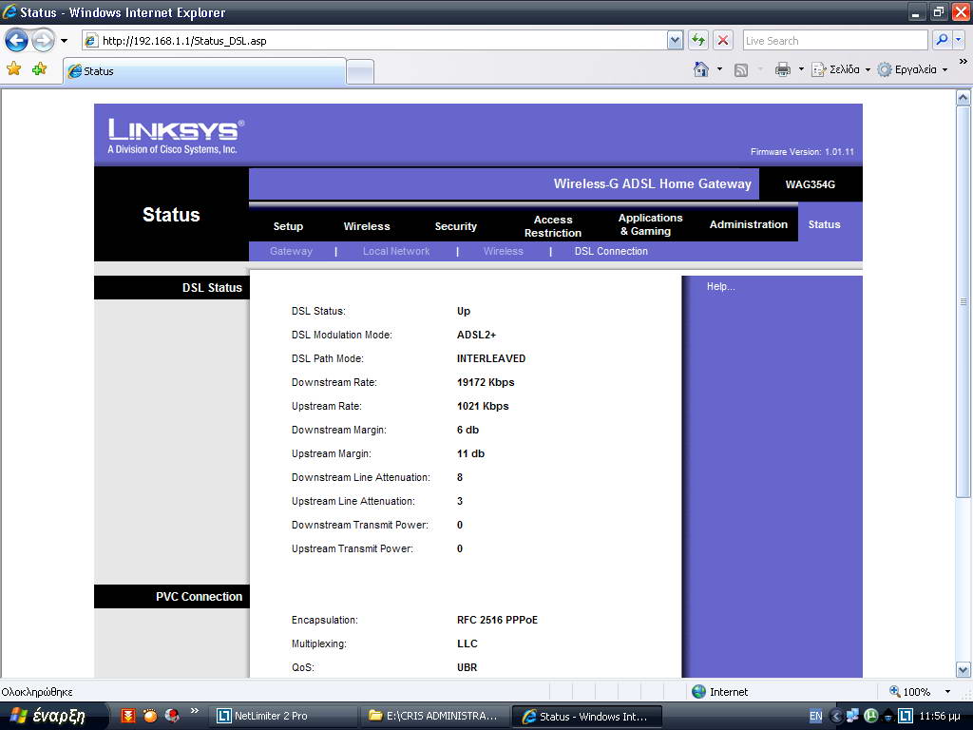
Task: Click the Home page icon
Action: point(701,69)
